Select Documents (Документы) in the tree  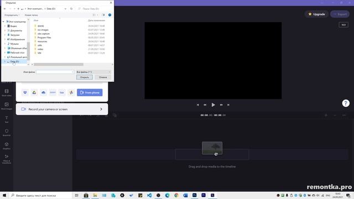click(x=16, y=30)
